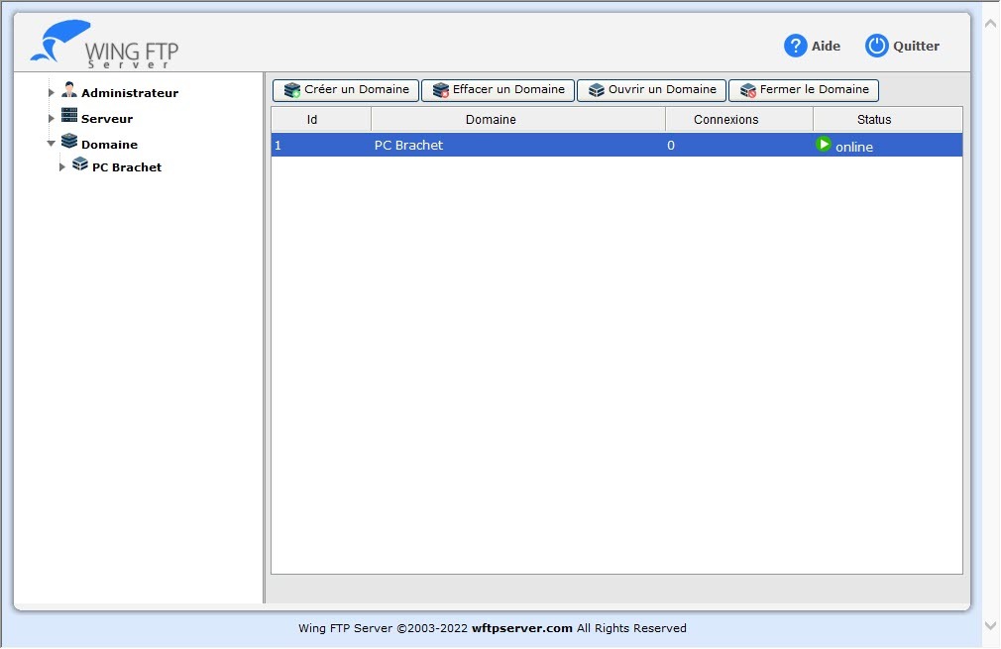The height and width of the screenshot is (649, 1001).
Task: Sort table by Domaine column header
Action: (x=518, y=119)
